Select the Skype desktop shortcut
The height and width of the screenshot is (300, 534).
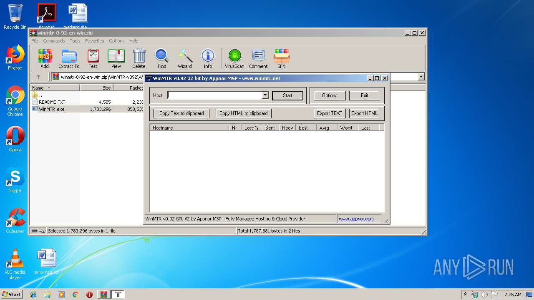tap(15, 180)
